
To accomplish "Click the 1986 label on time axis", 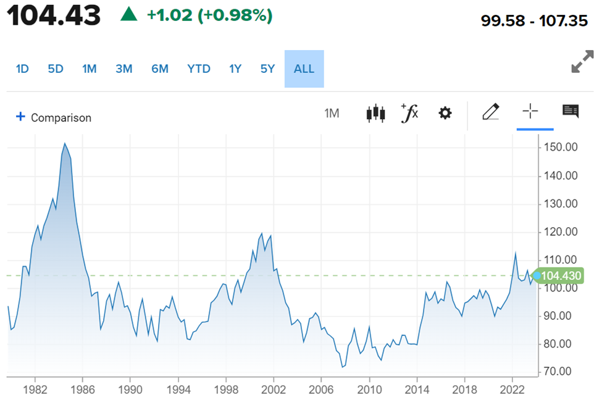I will [82, 389].
